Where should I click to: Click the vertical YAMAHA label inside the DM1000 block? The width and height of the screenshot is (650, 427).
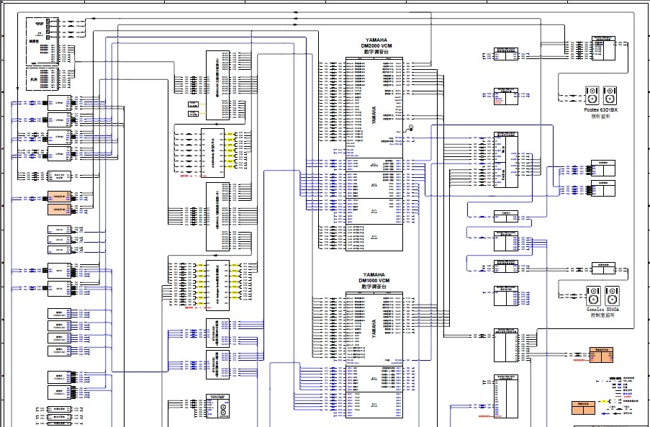tap(374, 329)
